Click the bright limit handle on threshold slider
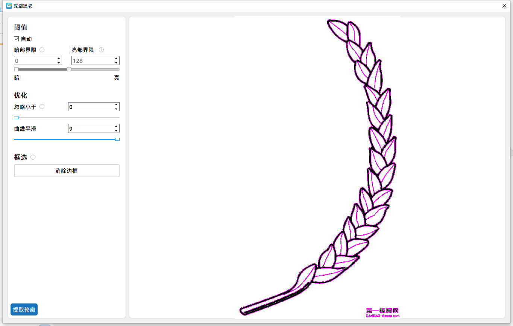Screen dimensions: 513x326 69,69
